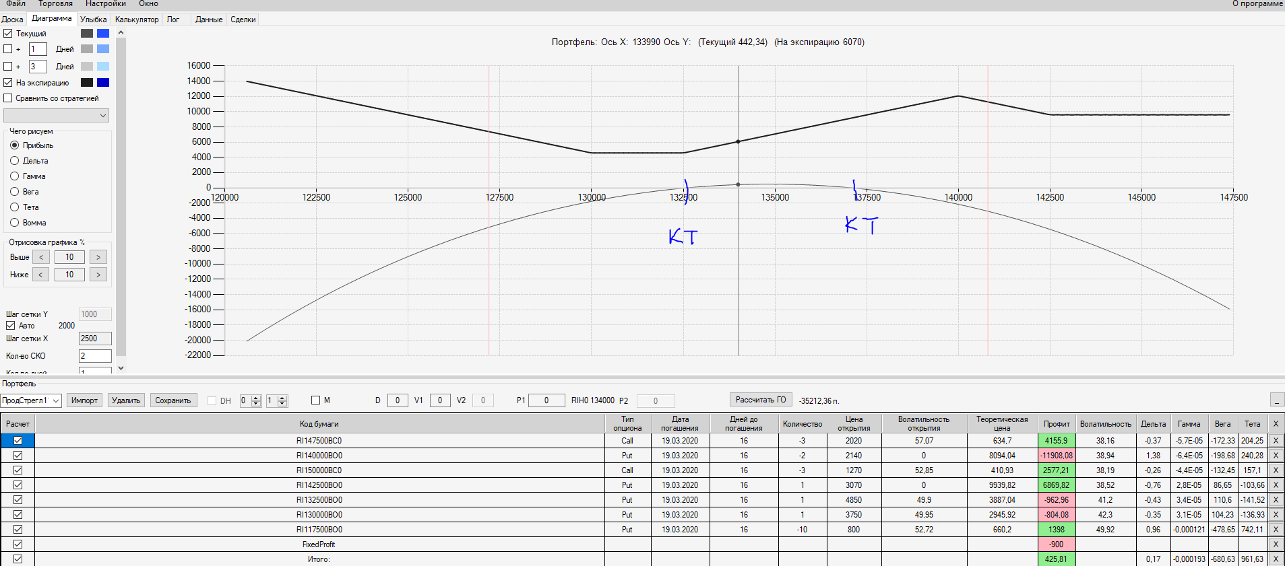Remove RI142500BO0 using its X button
This screenshot has height=566, width=1285.
(x=1276, y=485)
